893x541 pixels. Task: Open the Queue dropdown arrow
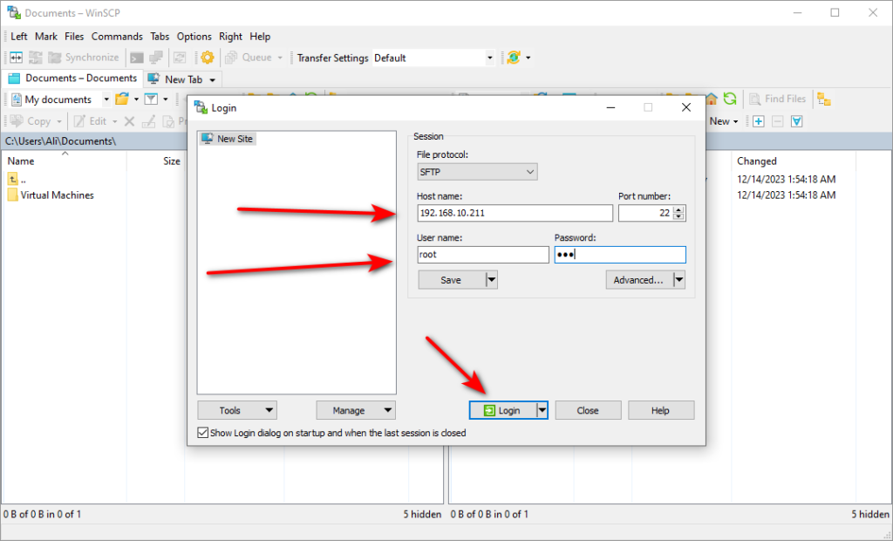pyautogui.click(x=280, y=58)
